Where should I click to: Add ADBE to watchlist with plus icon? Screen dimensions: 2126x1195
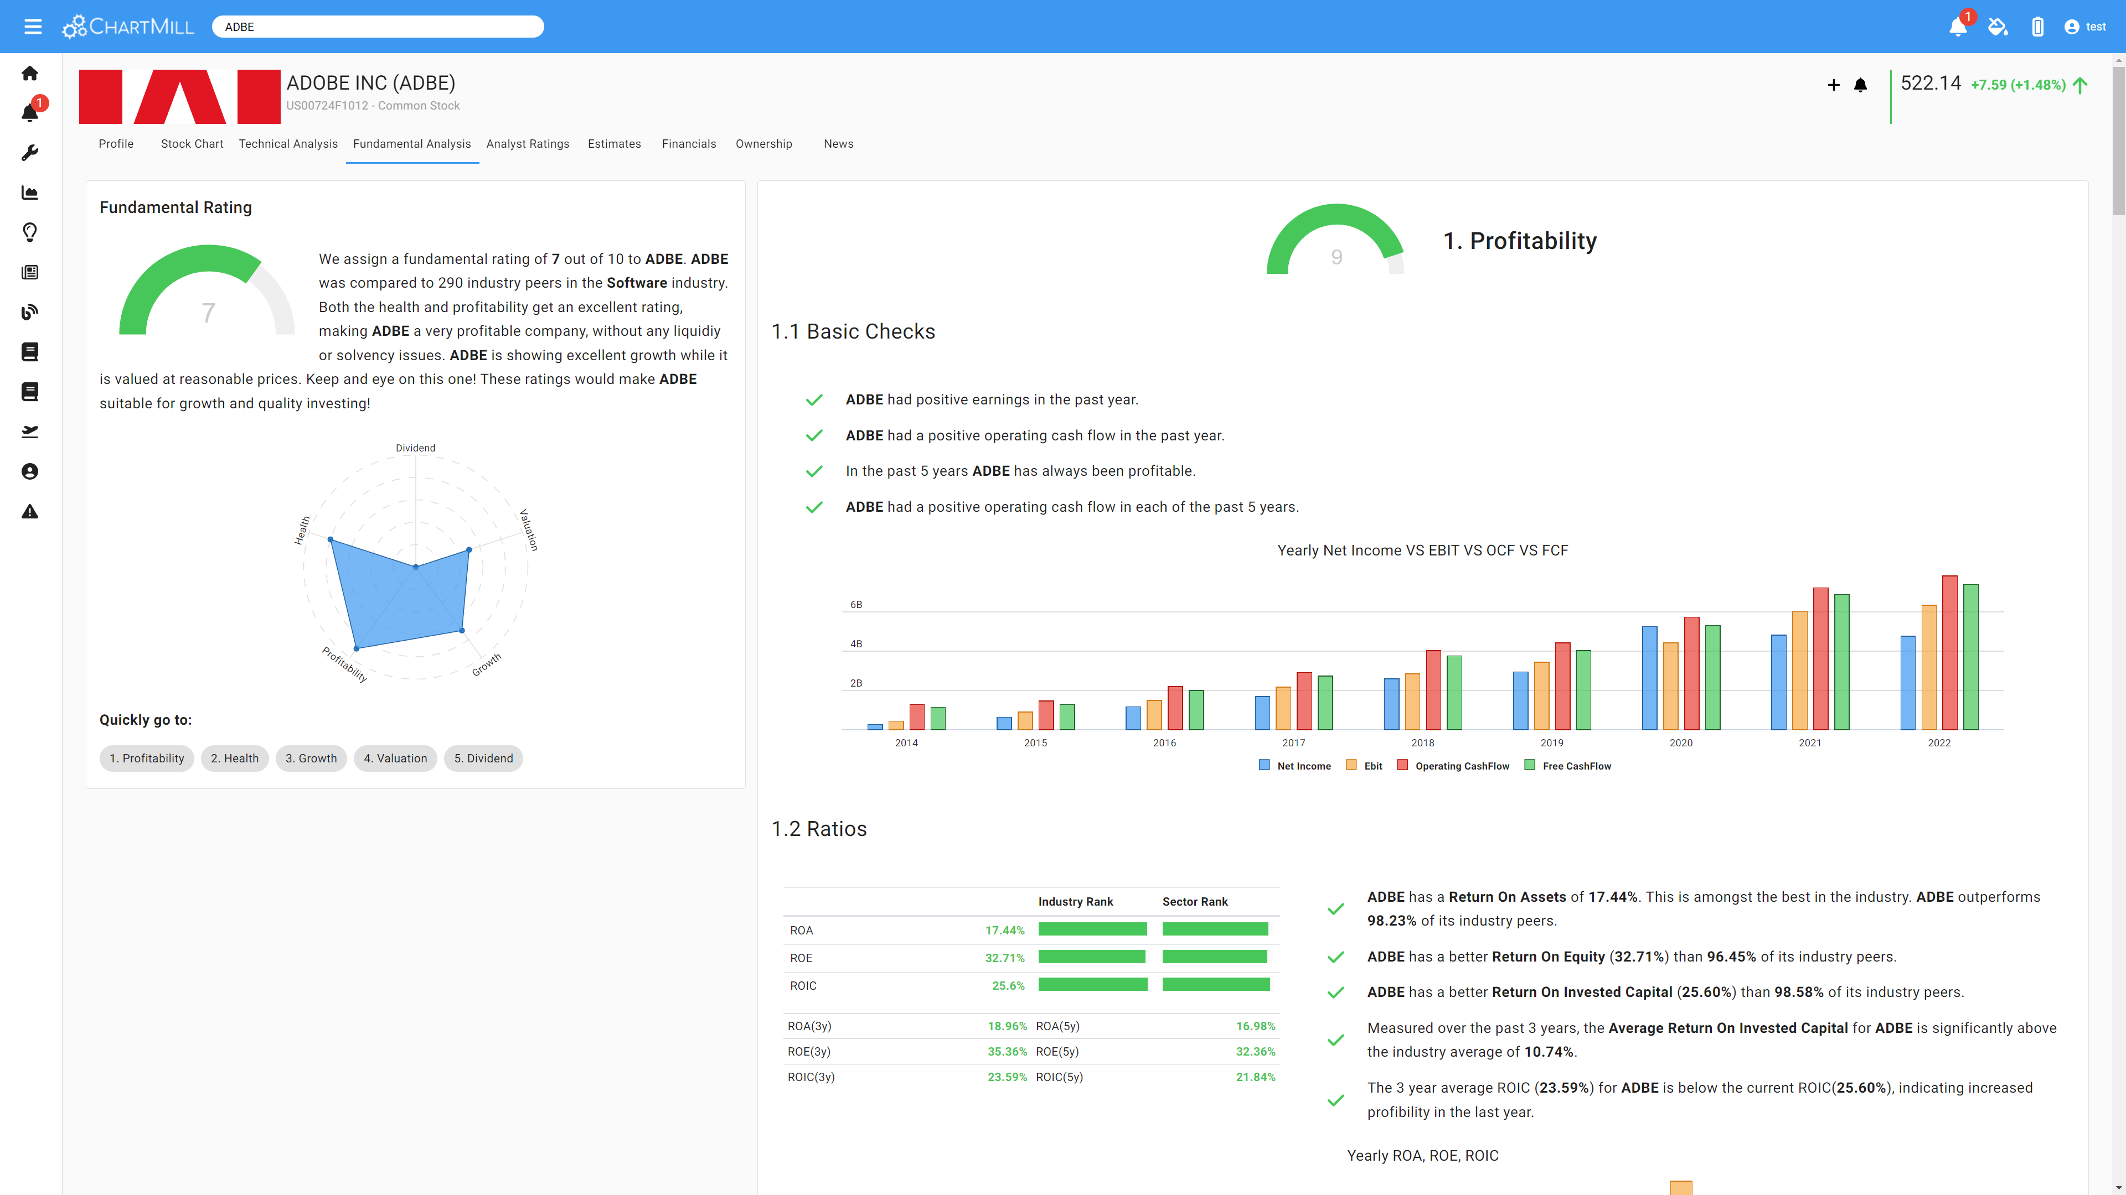click(x=1833, y=85)
